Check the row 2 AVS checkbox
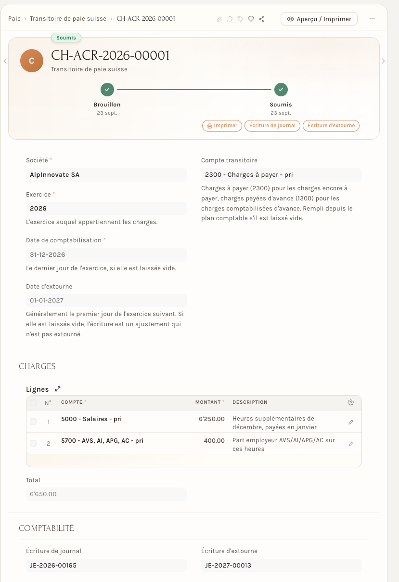The height and width of the screenshot is (582, 399). pyautogui.click(x=33, y=443)
